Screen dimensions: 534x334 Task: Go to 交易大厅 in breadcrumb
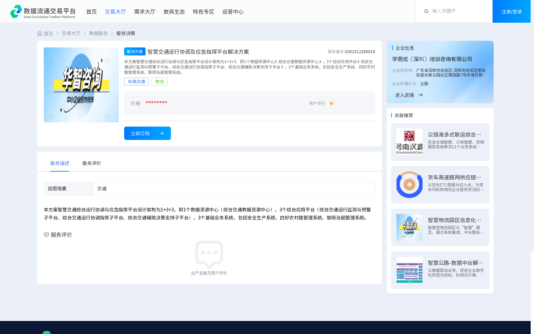click(x=71, y=33)
